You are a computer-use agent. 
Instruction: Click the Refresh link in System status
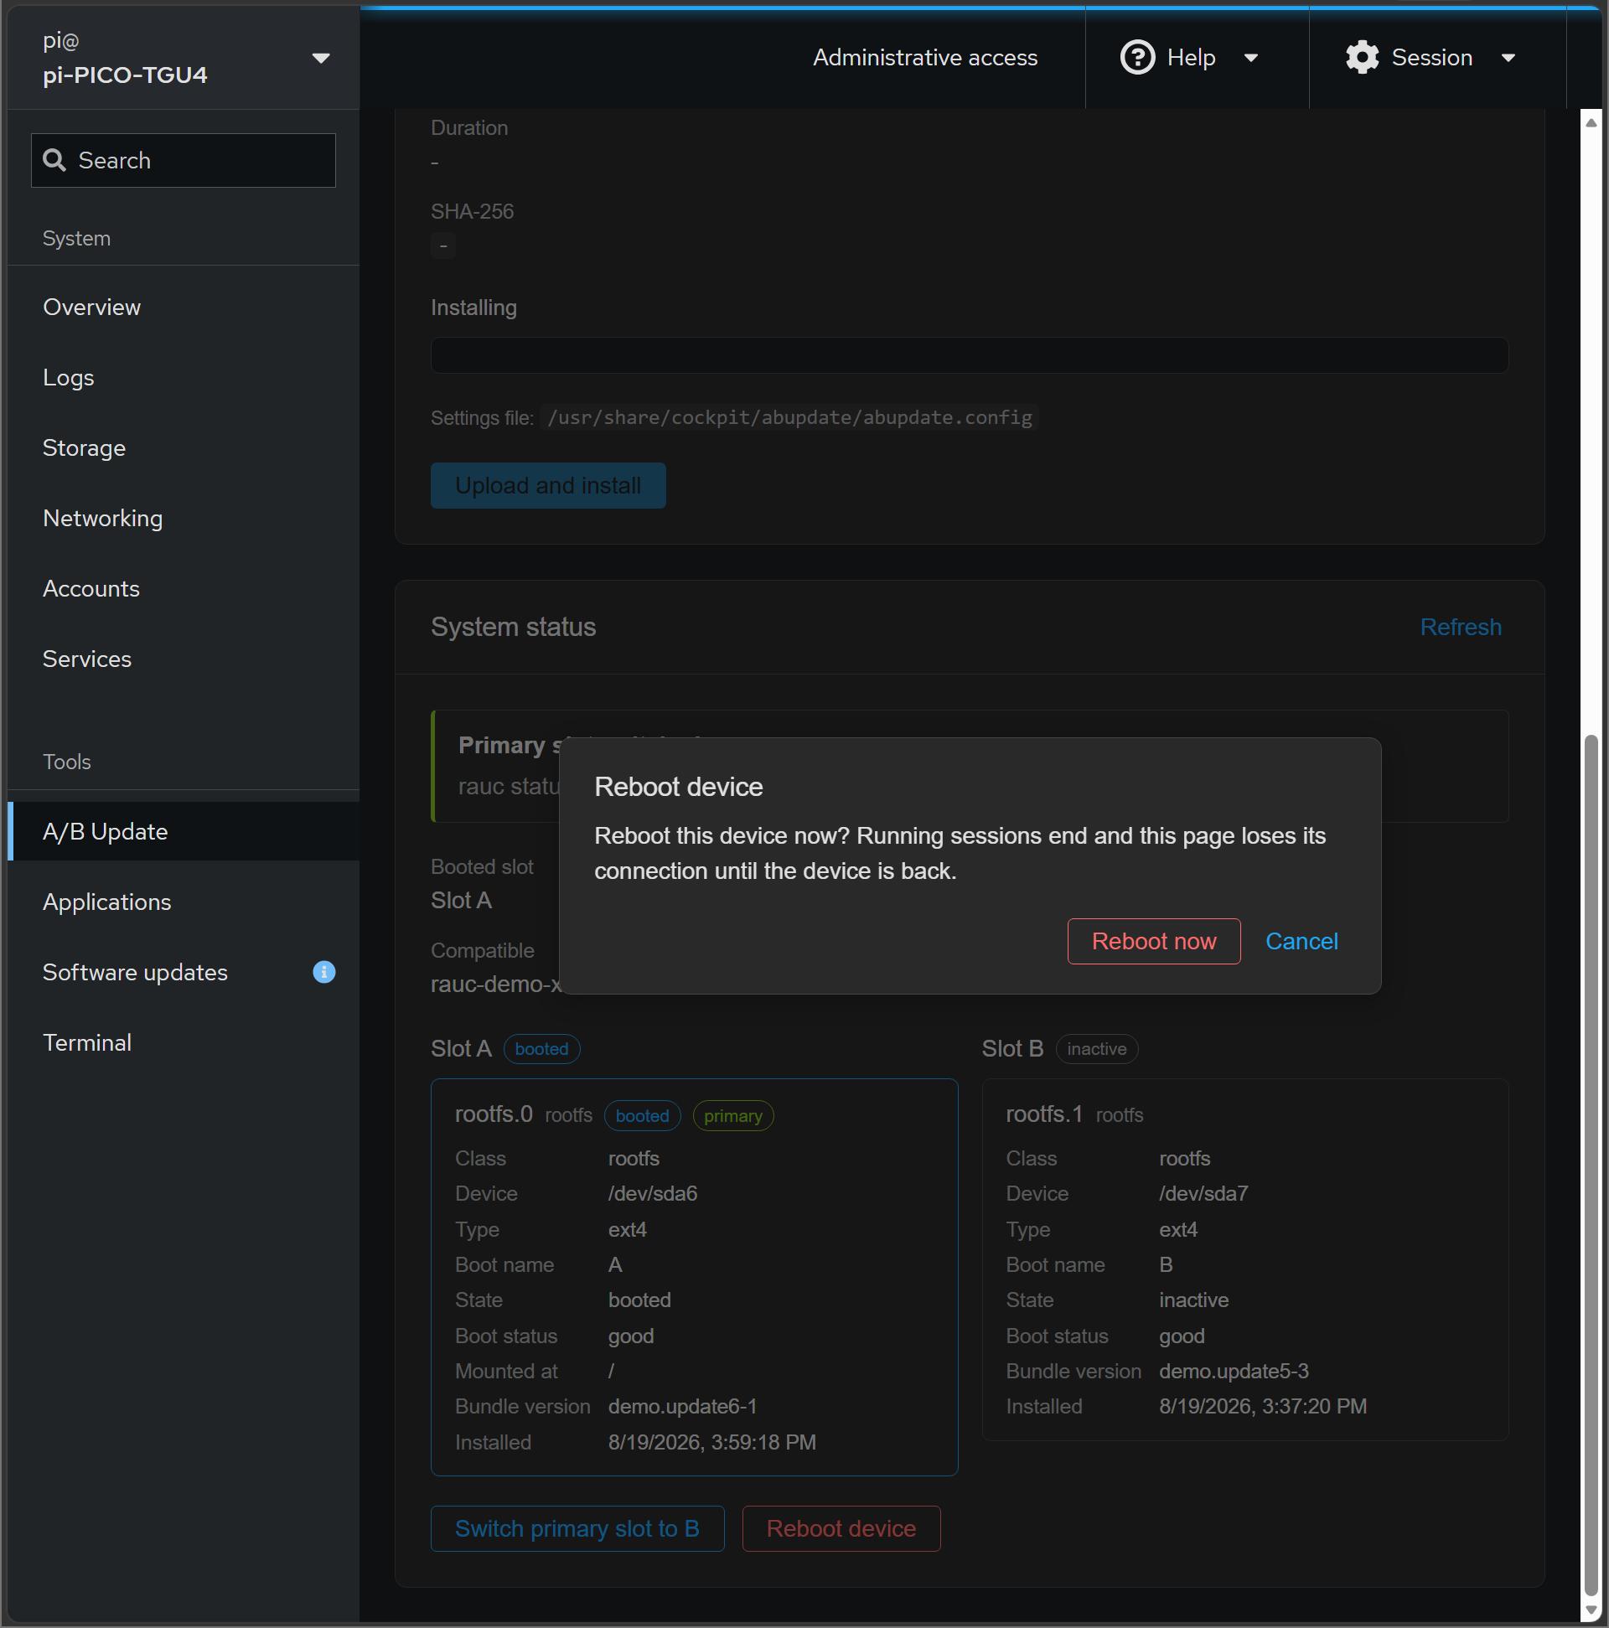click(x=1460, y=627)
